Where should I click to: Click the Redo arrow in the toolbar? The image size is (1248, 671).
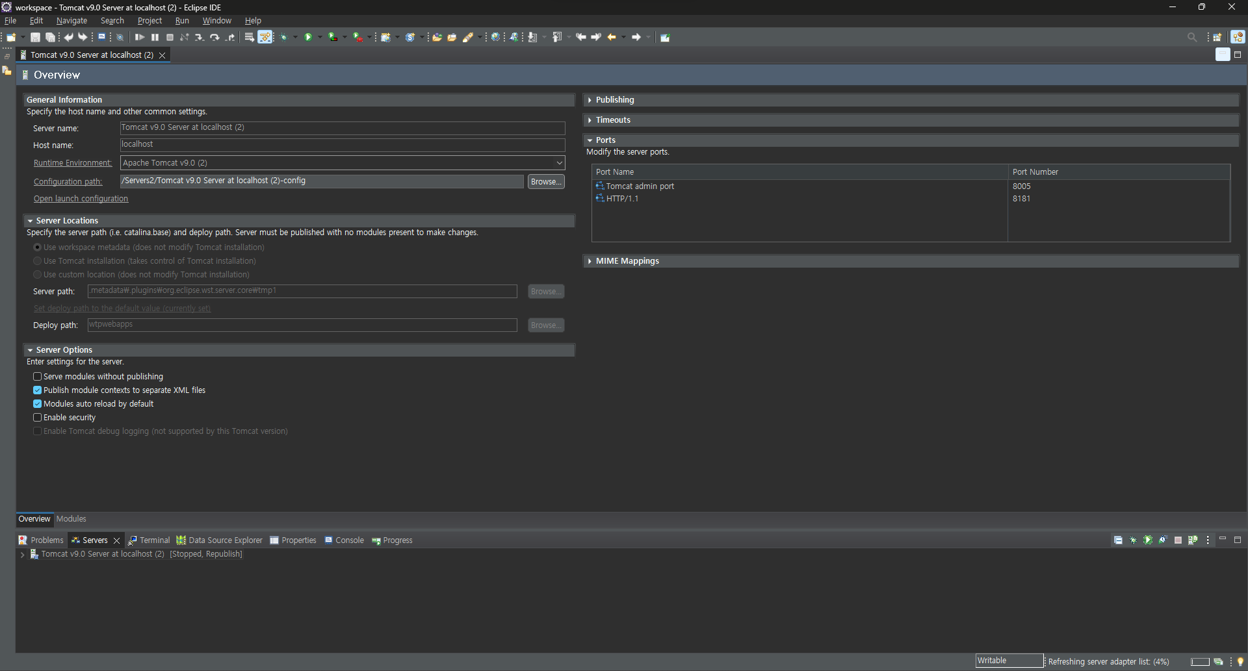pyautogui.click(x=83, y=37)
